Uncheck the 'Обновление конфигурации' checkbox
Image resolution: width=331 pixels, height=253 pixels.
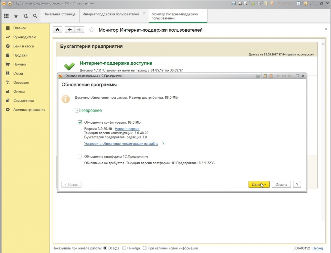80,122
